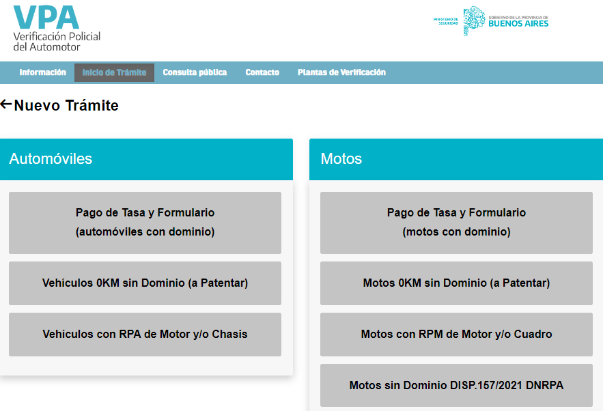Choose Motos con RPM de Motor y/o Cuadro
Image resolution: width=603 pixels, height=411 pixels.
coord(456,334)
